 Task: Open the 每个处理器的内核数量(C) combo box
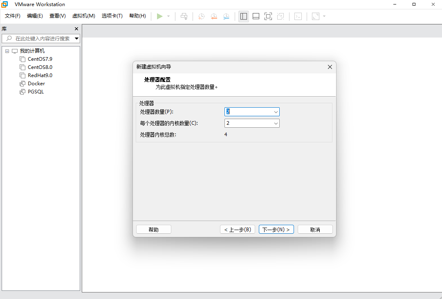[x=276, y=124]
